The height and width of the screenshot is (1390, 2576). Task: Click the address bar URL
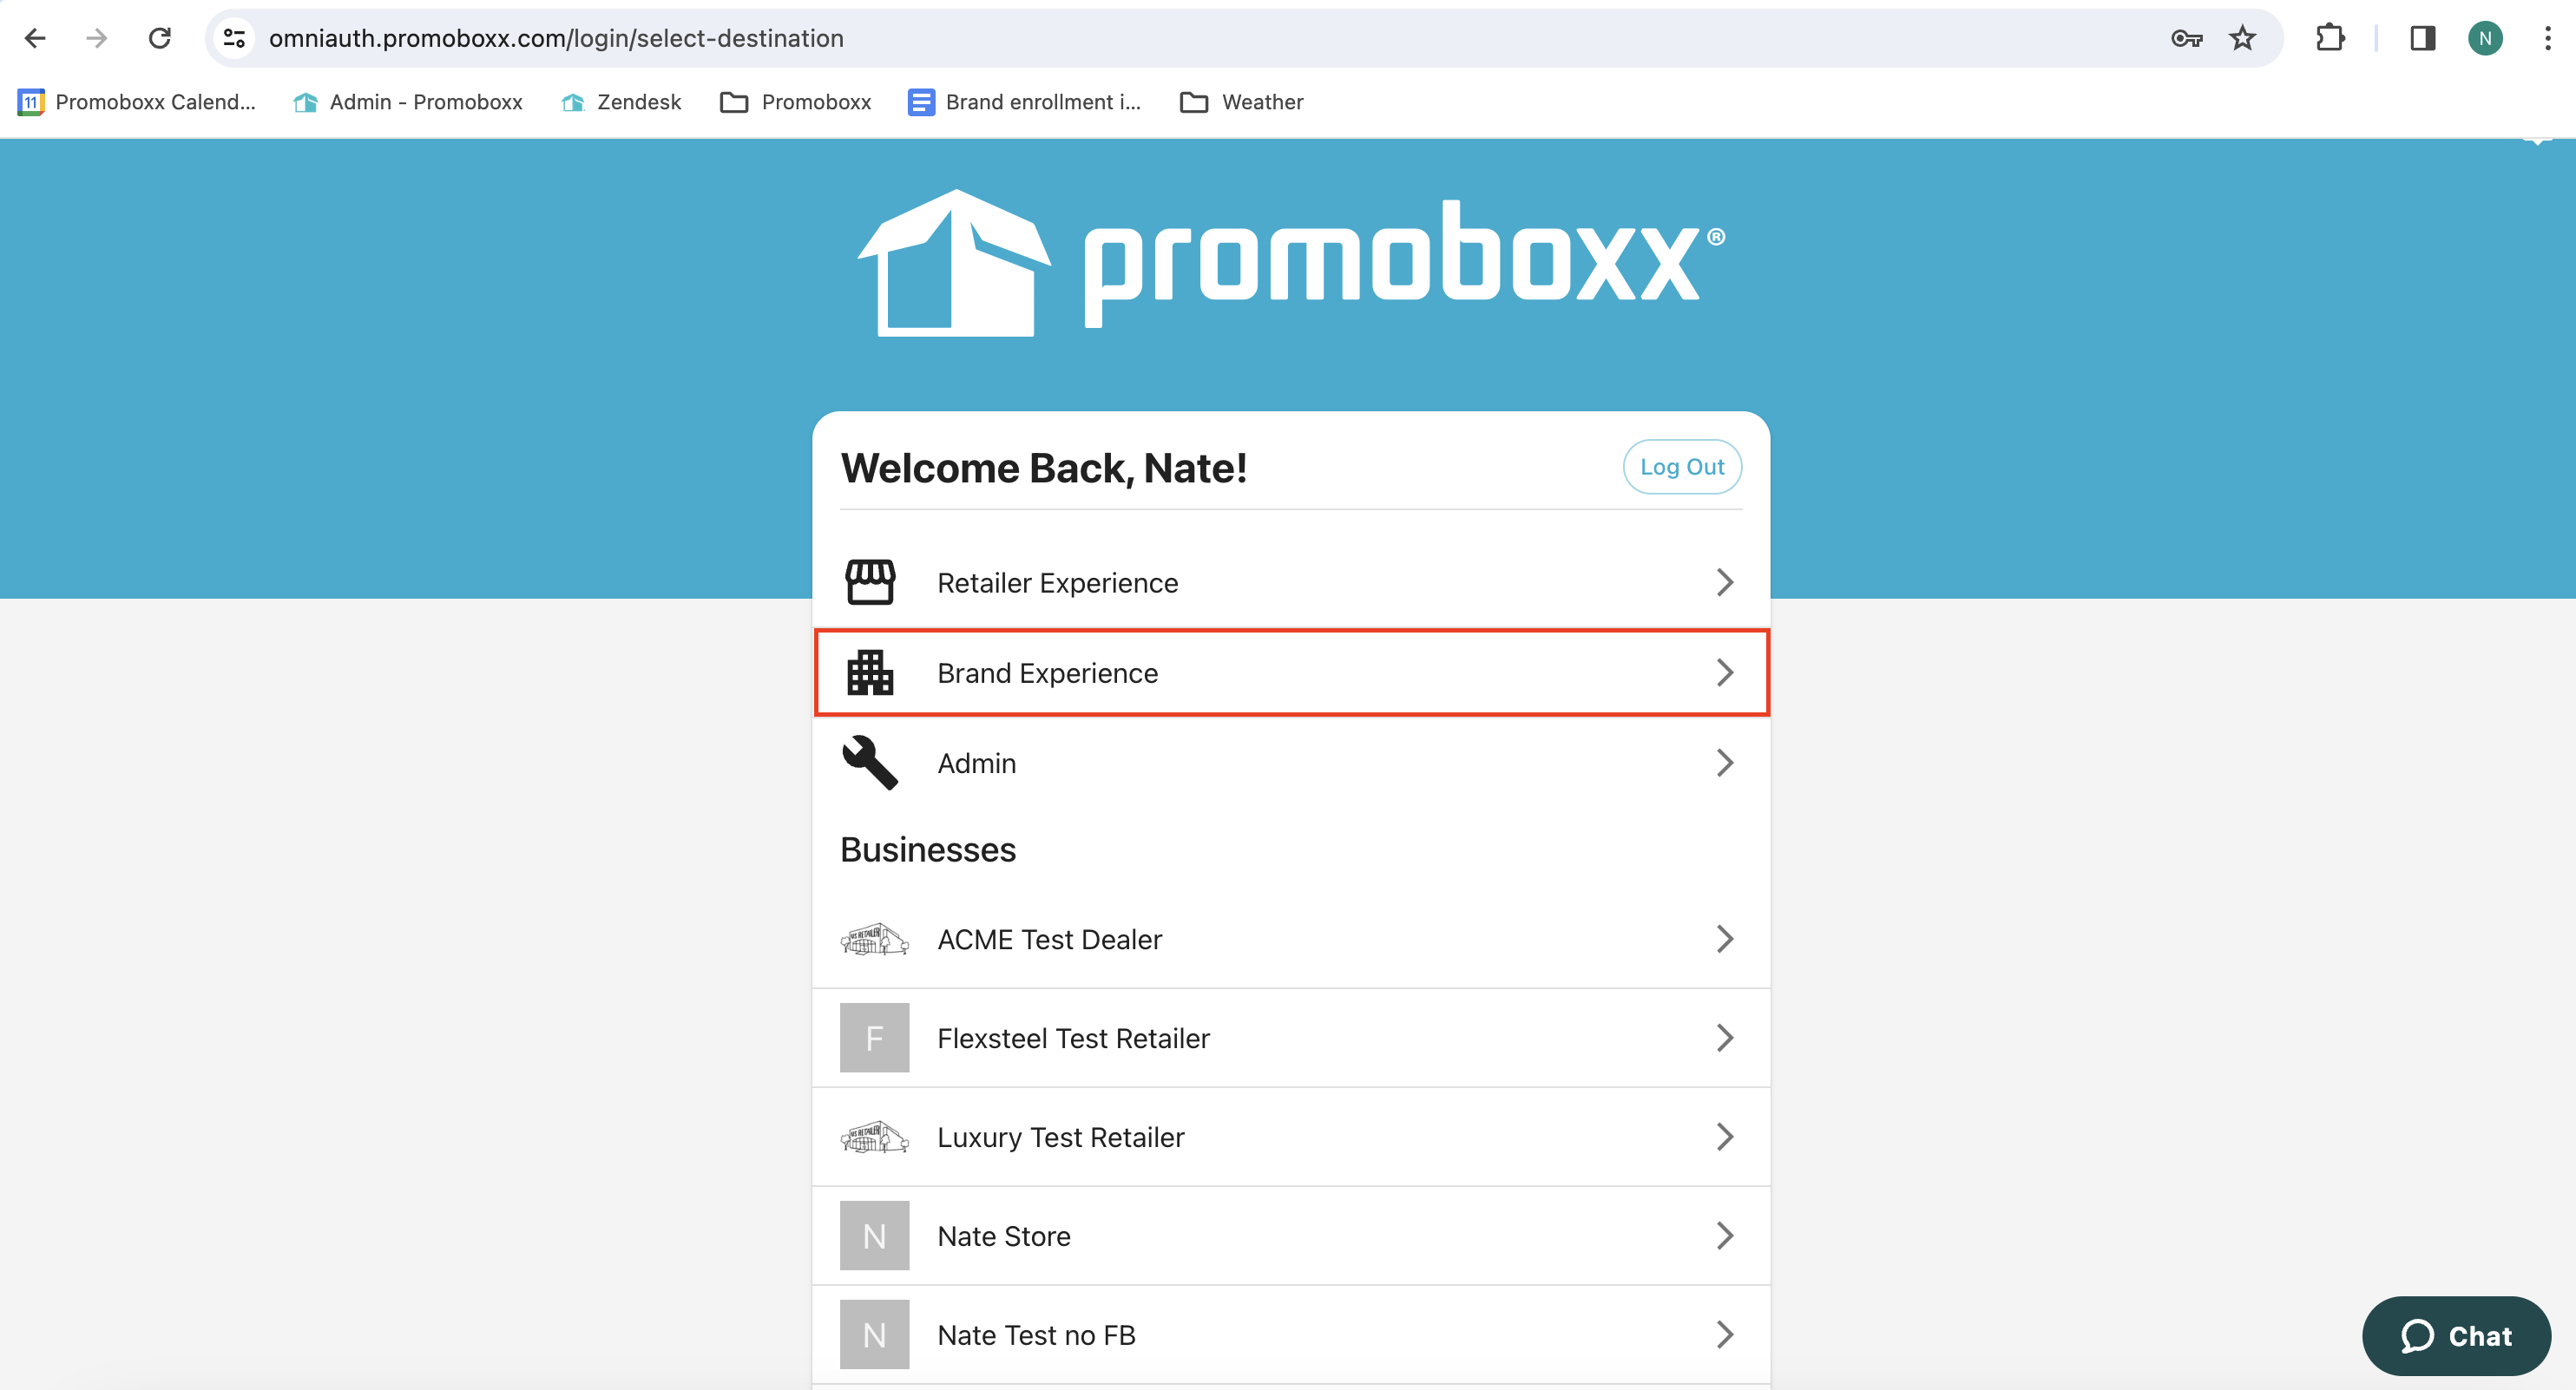point(556,38)
